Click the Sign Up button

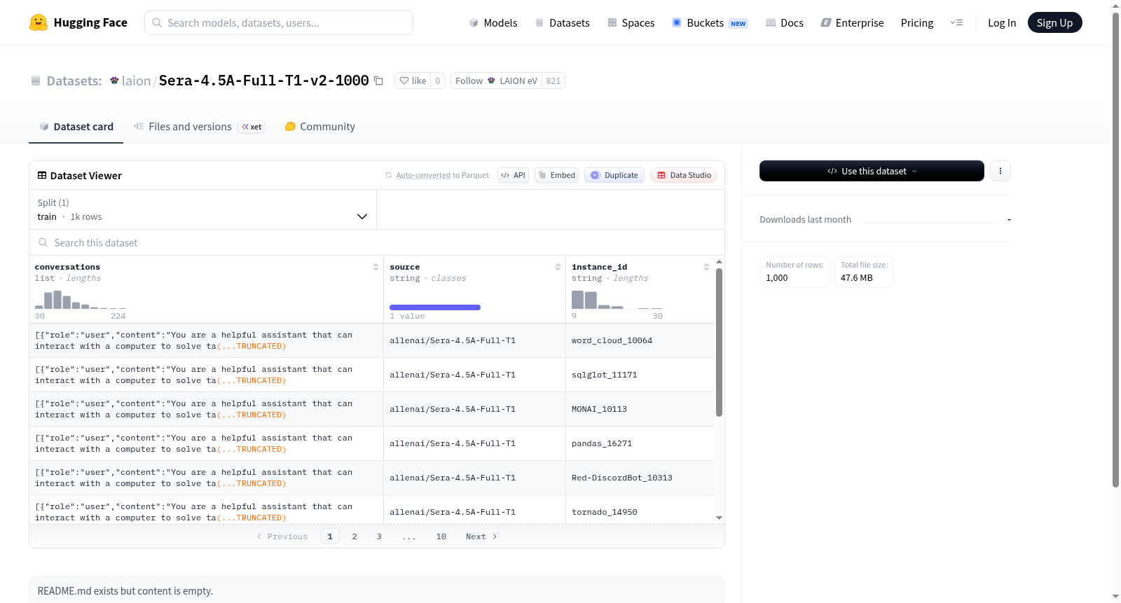[x=1054, y=22]
